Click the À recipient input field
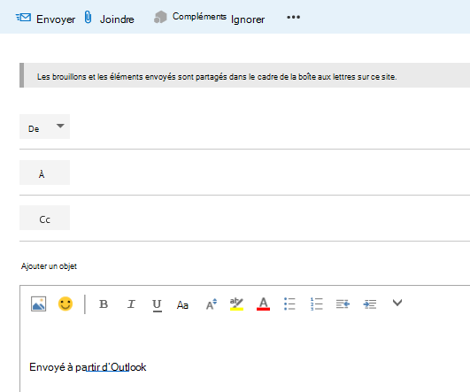Screen dimensions: 470x392 (270, 173)
